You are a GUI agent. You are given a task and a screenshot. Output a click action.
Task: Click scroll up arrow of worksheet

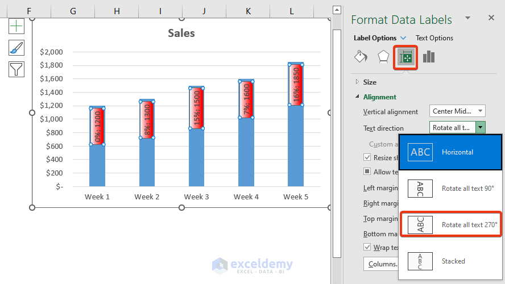click(x=337, y=10)
